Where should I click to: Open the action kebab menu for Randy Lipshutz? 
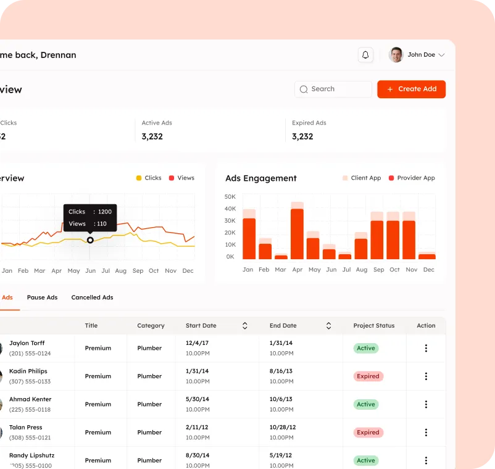click(425, 460)
